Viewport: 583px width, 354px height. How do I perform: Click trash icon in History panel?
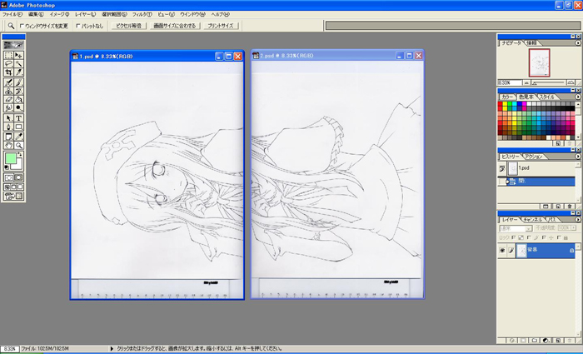[569, 206]
